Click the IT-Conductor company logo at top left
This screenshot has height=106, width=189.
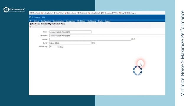coord(14,10)
